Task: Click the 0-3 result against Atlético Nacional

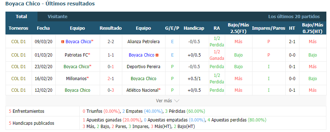Action: 111,90
